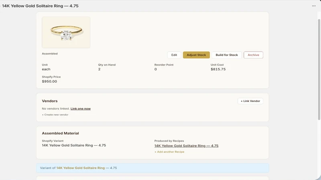
Task: Click Build for Stock
Action: pyautogui.click(x=227, y=55)
